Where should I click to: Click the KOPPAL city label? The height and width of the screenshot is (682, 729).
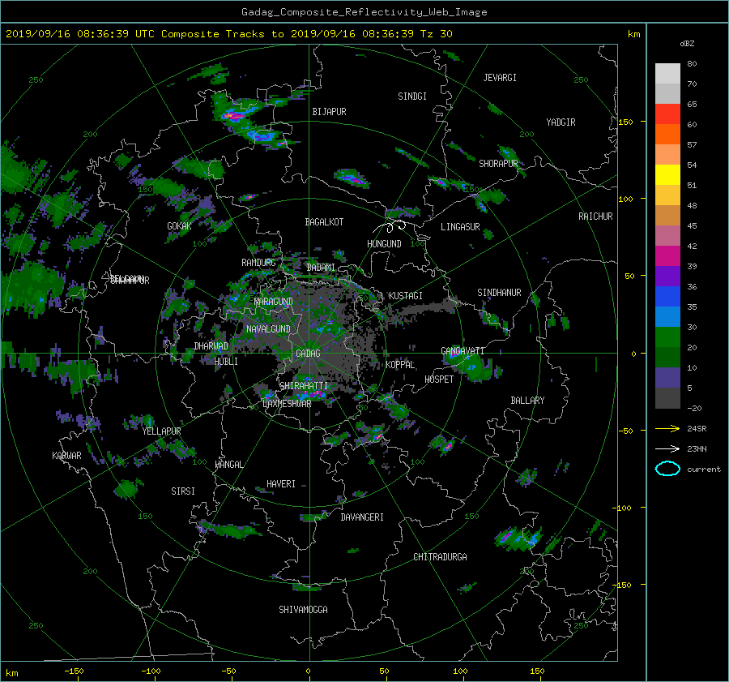(400, 365)
